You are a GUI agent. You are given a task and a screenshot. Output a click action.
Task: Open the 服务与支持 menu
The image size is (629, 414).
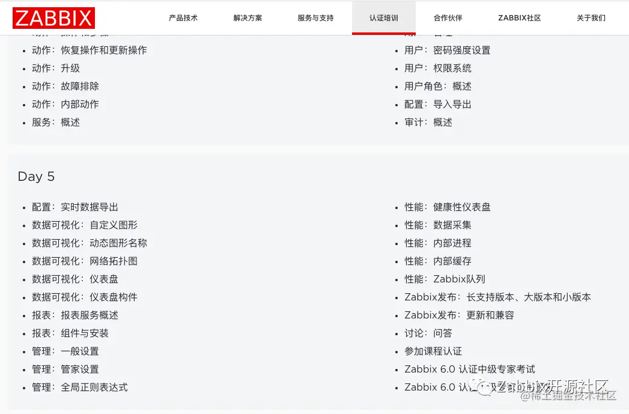point(314,18)
